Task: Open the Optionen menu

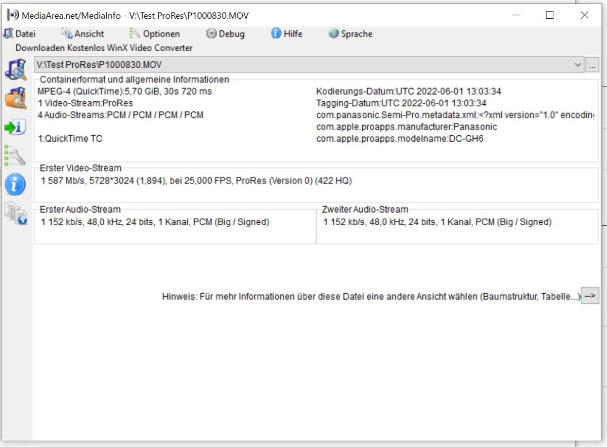Action: [154, 34]
